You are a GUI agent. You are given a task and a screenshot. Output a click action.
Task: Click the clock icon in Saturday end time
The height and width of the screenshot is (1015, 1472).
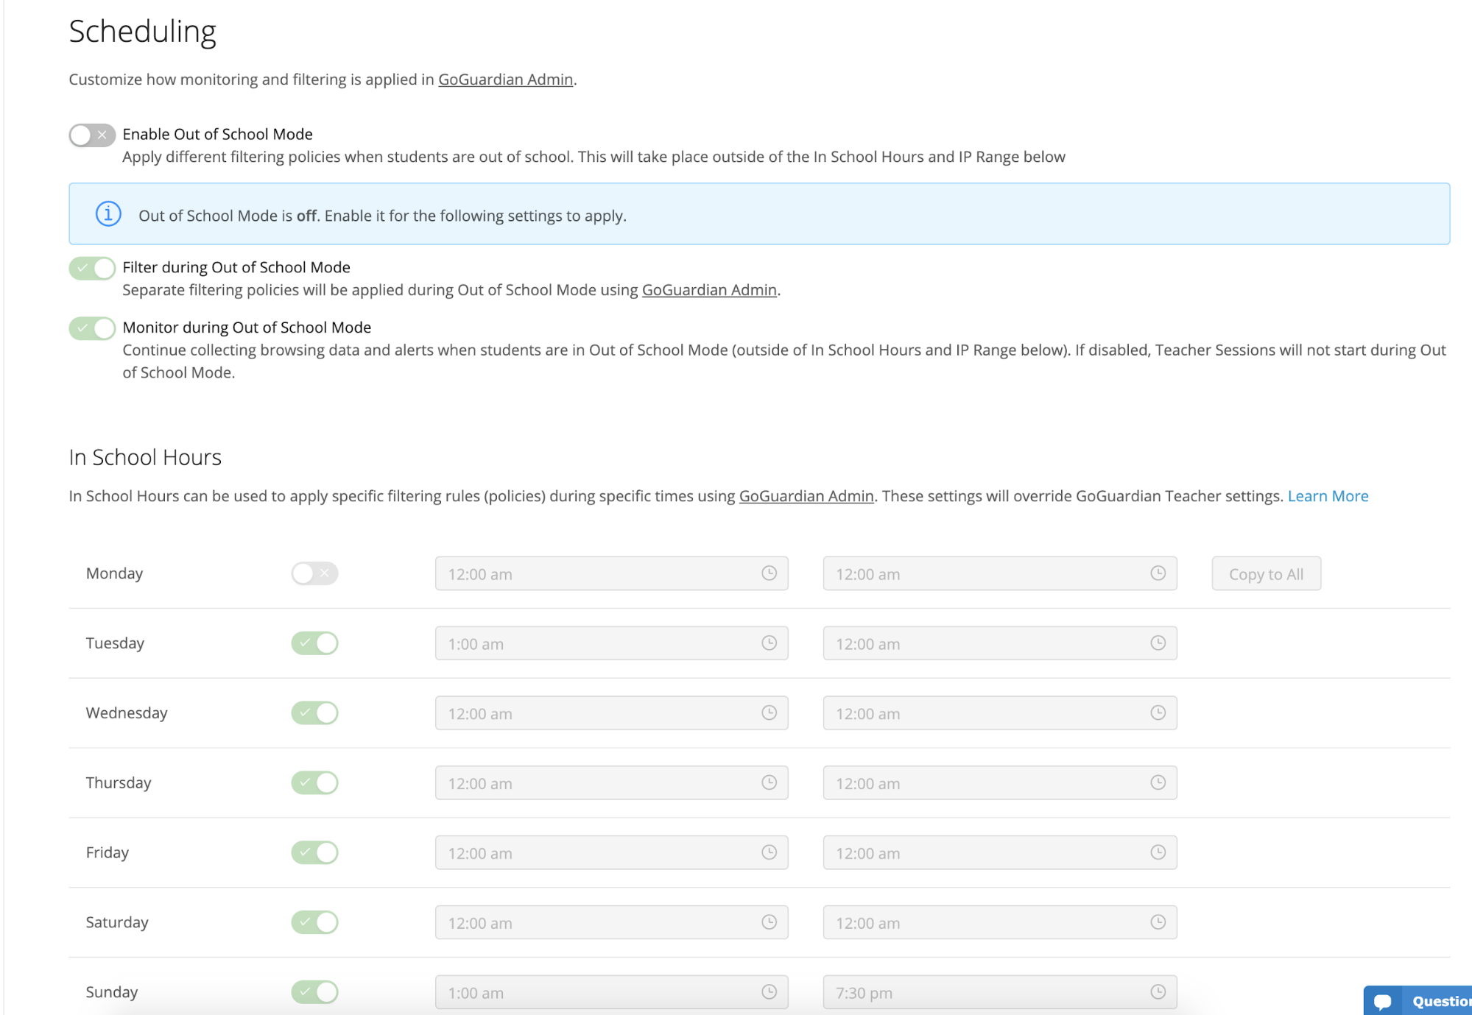click(1158, 922)
